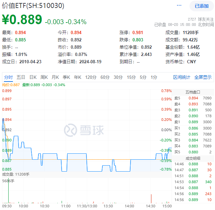Viewport: 215px width, 210px height.
Task: Open the 区间统计 link
Action: click(x=182, y=77)
